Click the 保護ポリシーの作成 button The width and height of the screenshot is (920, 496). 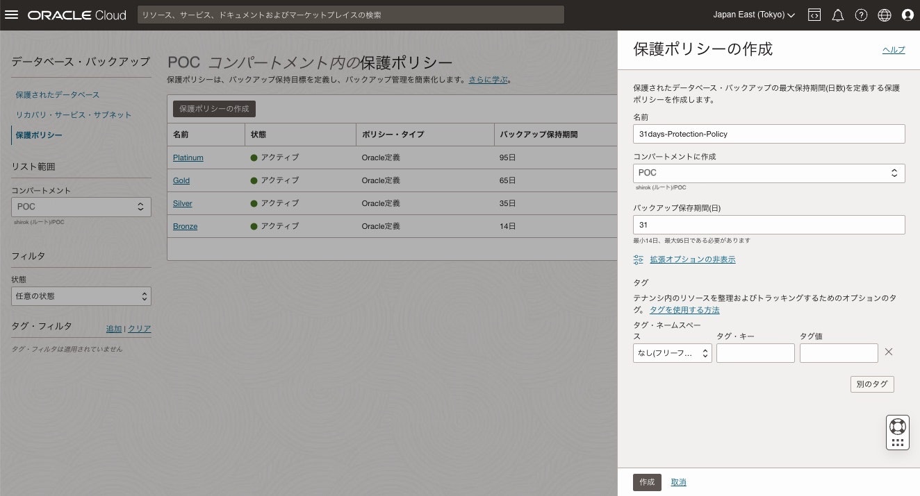[215, 109]
